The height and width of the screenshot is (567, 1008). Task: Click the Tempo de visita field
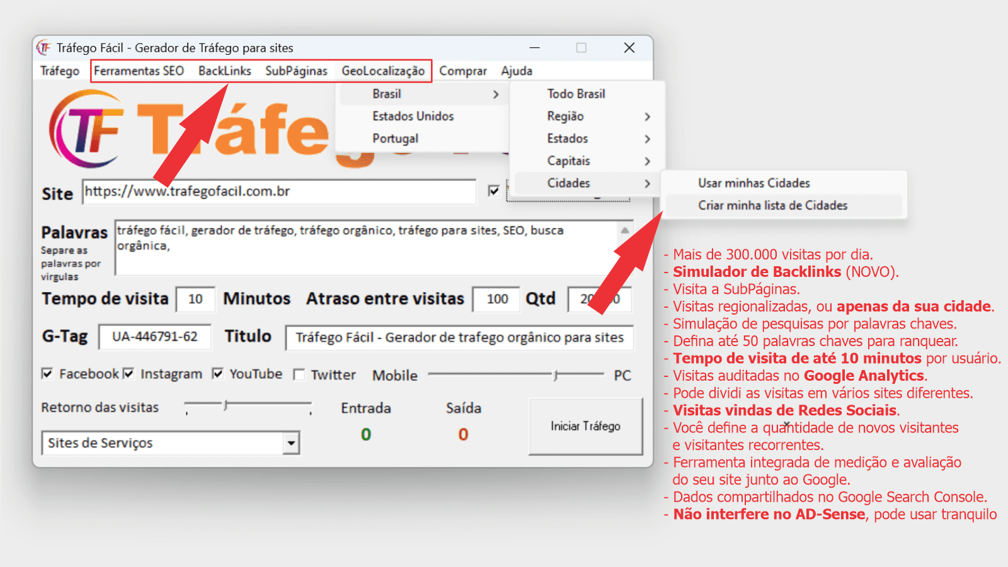[195, 299]
